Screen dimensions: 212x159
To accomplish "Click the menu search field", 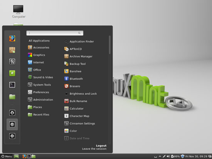I will pos(55,33).
